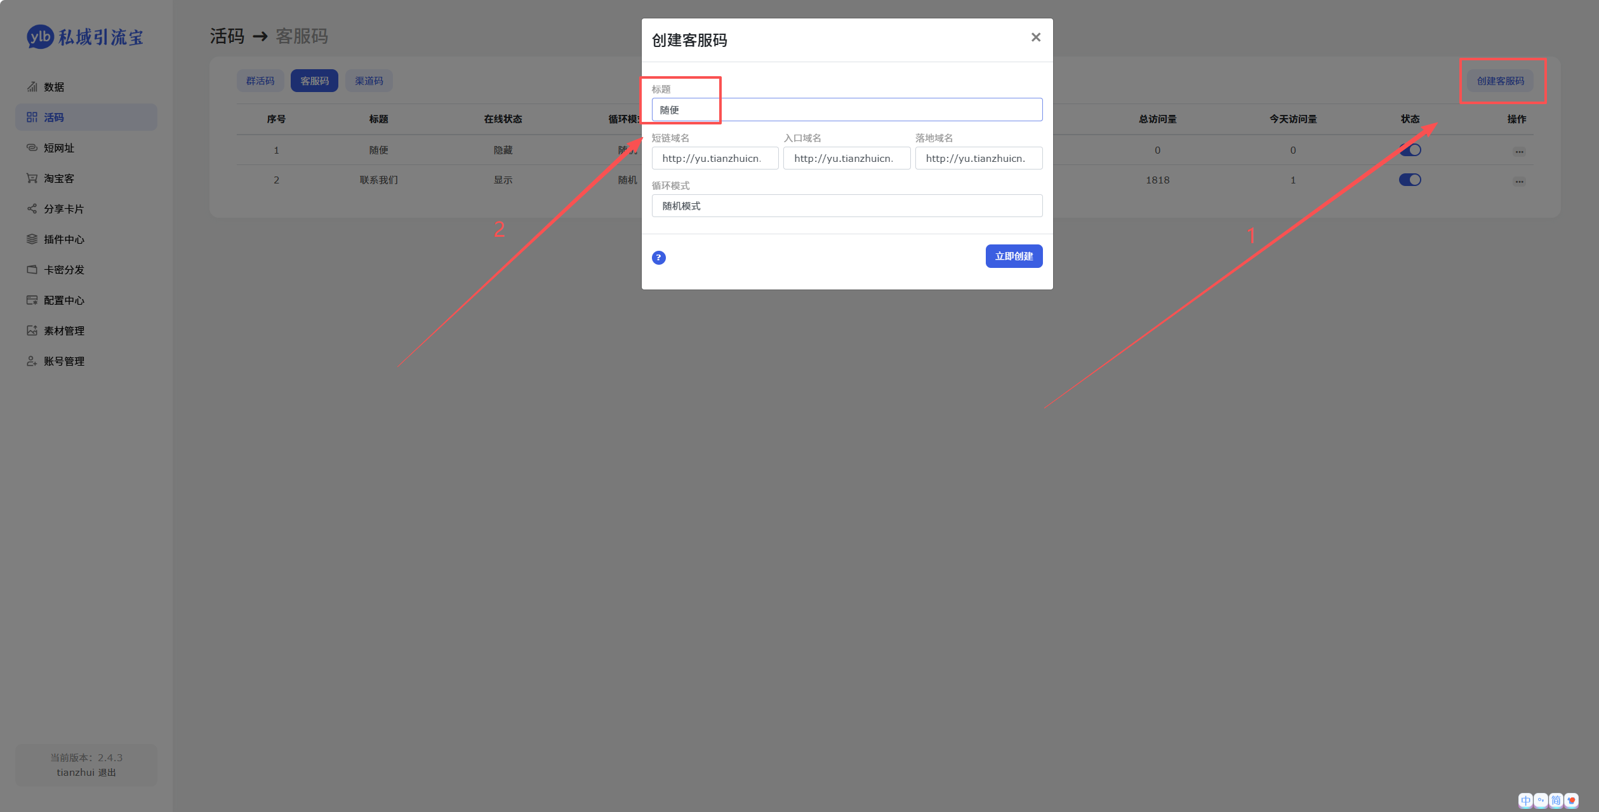Open 插件中心 layers icon in sidebar
The width and height of the screenshot is (1599, 812).
coord(32,239)
